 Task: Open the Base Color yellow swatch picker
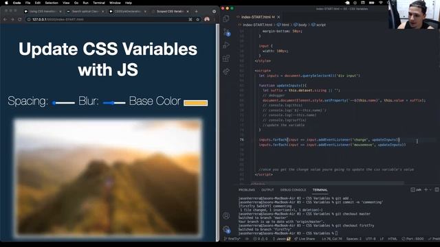(x=195, y=103)
